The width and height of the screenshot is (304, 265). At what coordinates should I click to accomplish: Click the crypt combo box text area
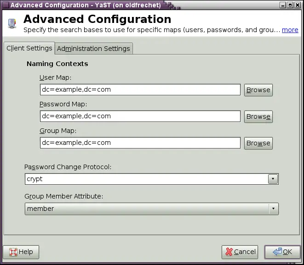point(146,179)
